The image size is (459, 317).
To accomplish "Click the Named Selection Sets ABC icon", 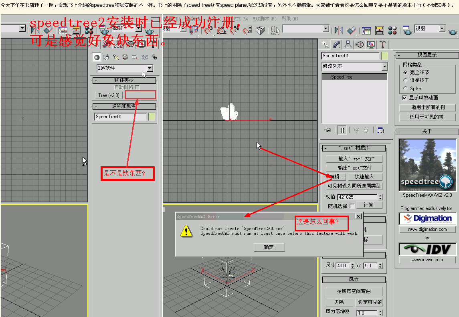I will pyautogui.click(x=275, y=30).
